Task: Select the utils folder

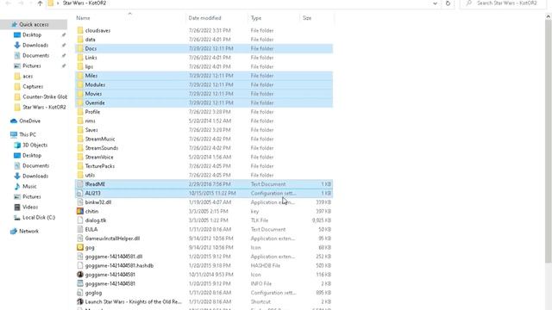Action: [x=90, y=175]
